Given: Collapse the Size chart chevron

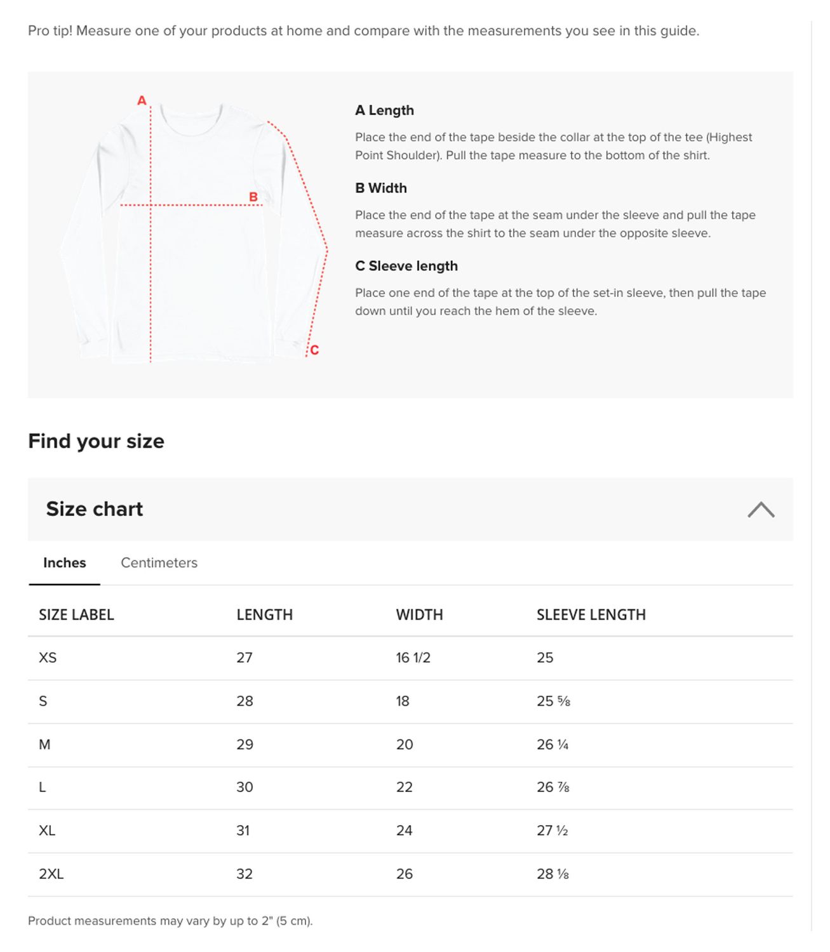Looking at the screenshot, I should [760, 510].
